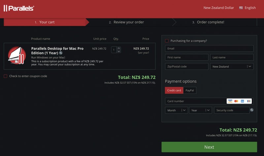Enable 'Purchasing for a company?' checkbox
This screenshot has height=156, width=264.
167,41
